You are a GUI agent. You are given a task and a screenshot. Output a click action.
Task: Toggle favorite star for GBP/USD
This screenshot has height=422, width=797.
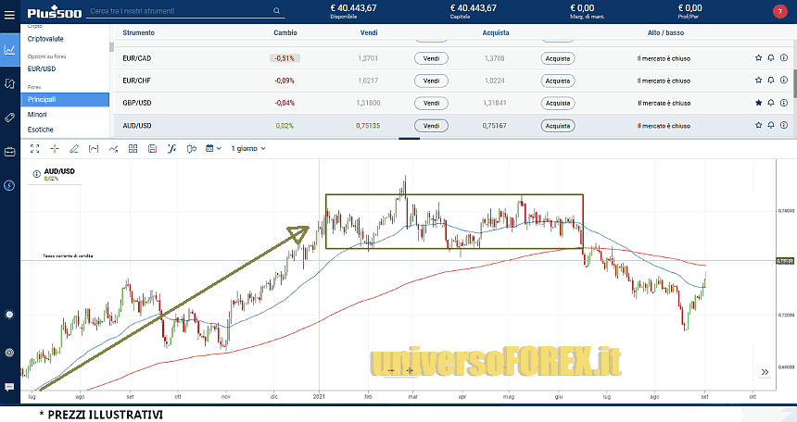click(758, 103)
